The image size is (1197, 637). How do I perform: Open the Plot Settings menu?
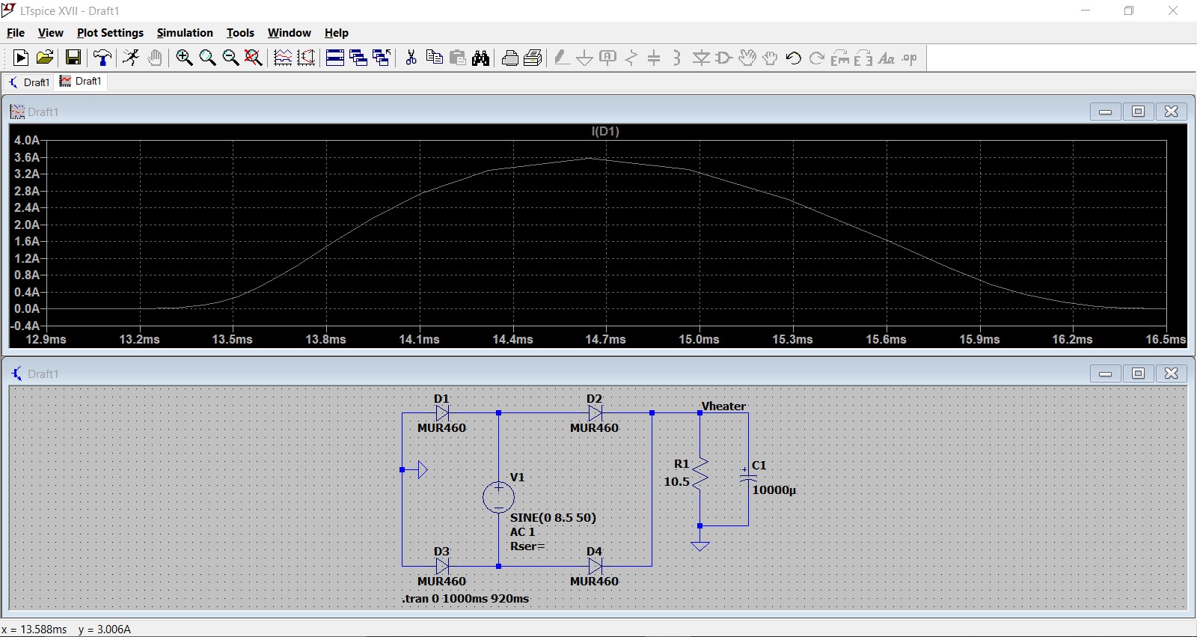point(110,33)
